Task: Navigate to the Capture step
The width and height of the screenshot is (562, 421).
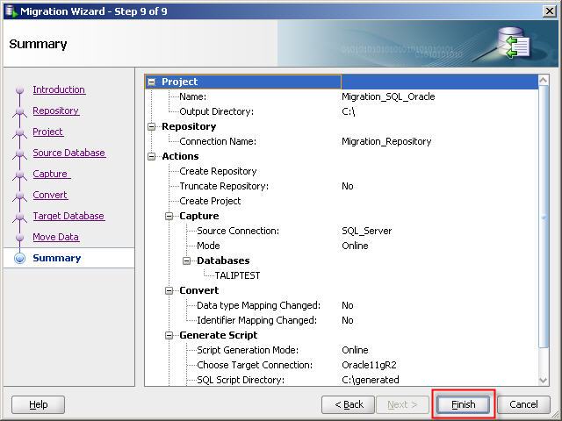Action: click(51, 174)
